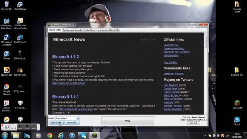The width and height of the screenshot is (247, 139).
Task: Open the Adobe Download desktop icon
Action: tap(7, 106)
